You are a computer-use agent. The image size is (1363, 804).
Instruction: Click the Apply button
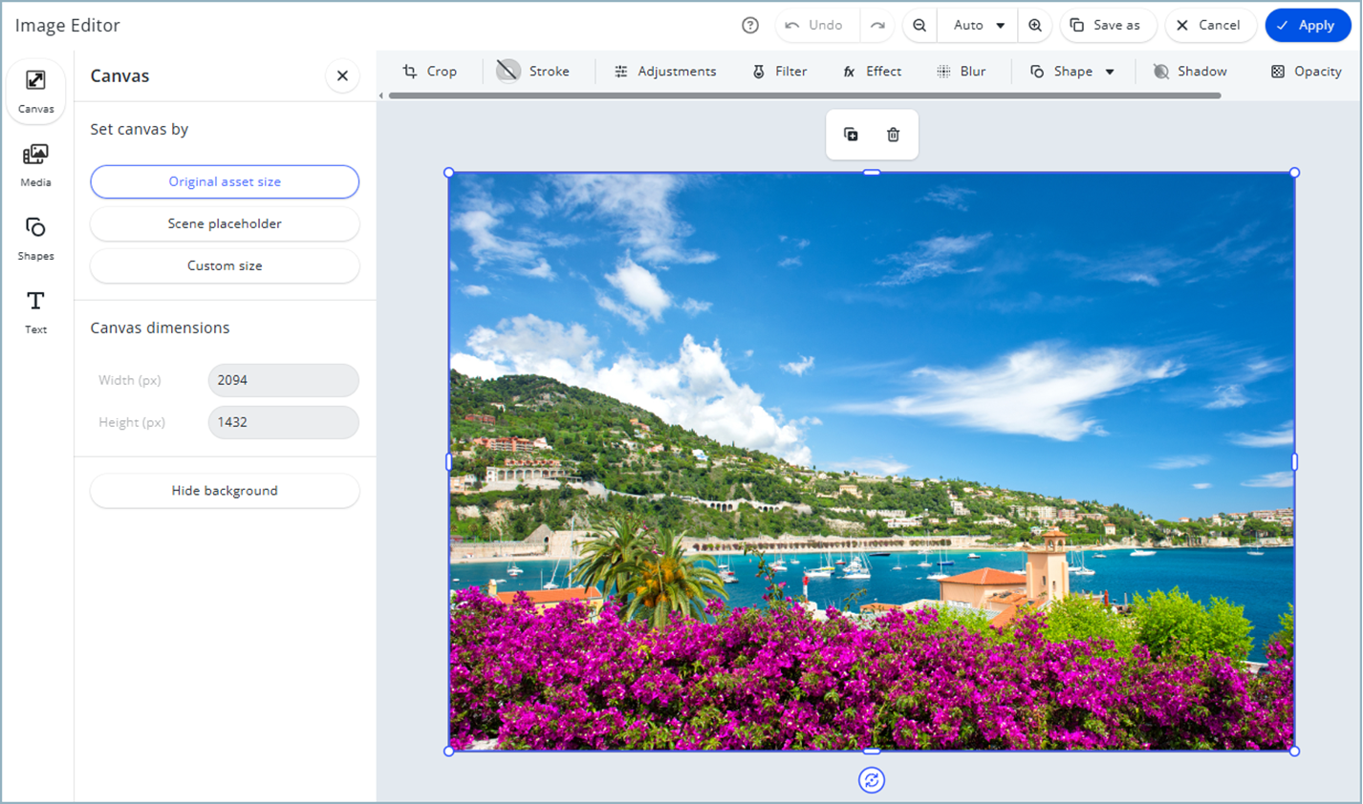(1307, 26)
